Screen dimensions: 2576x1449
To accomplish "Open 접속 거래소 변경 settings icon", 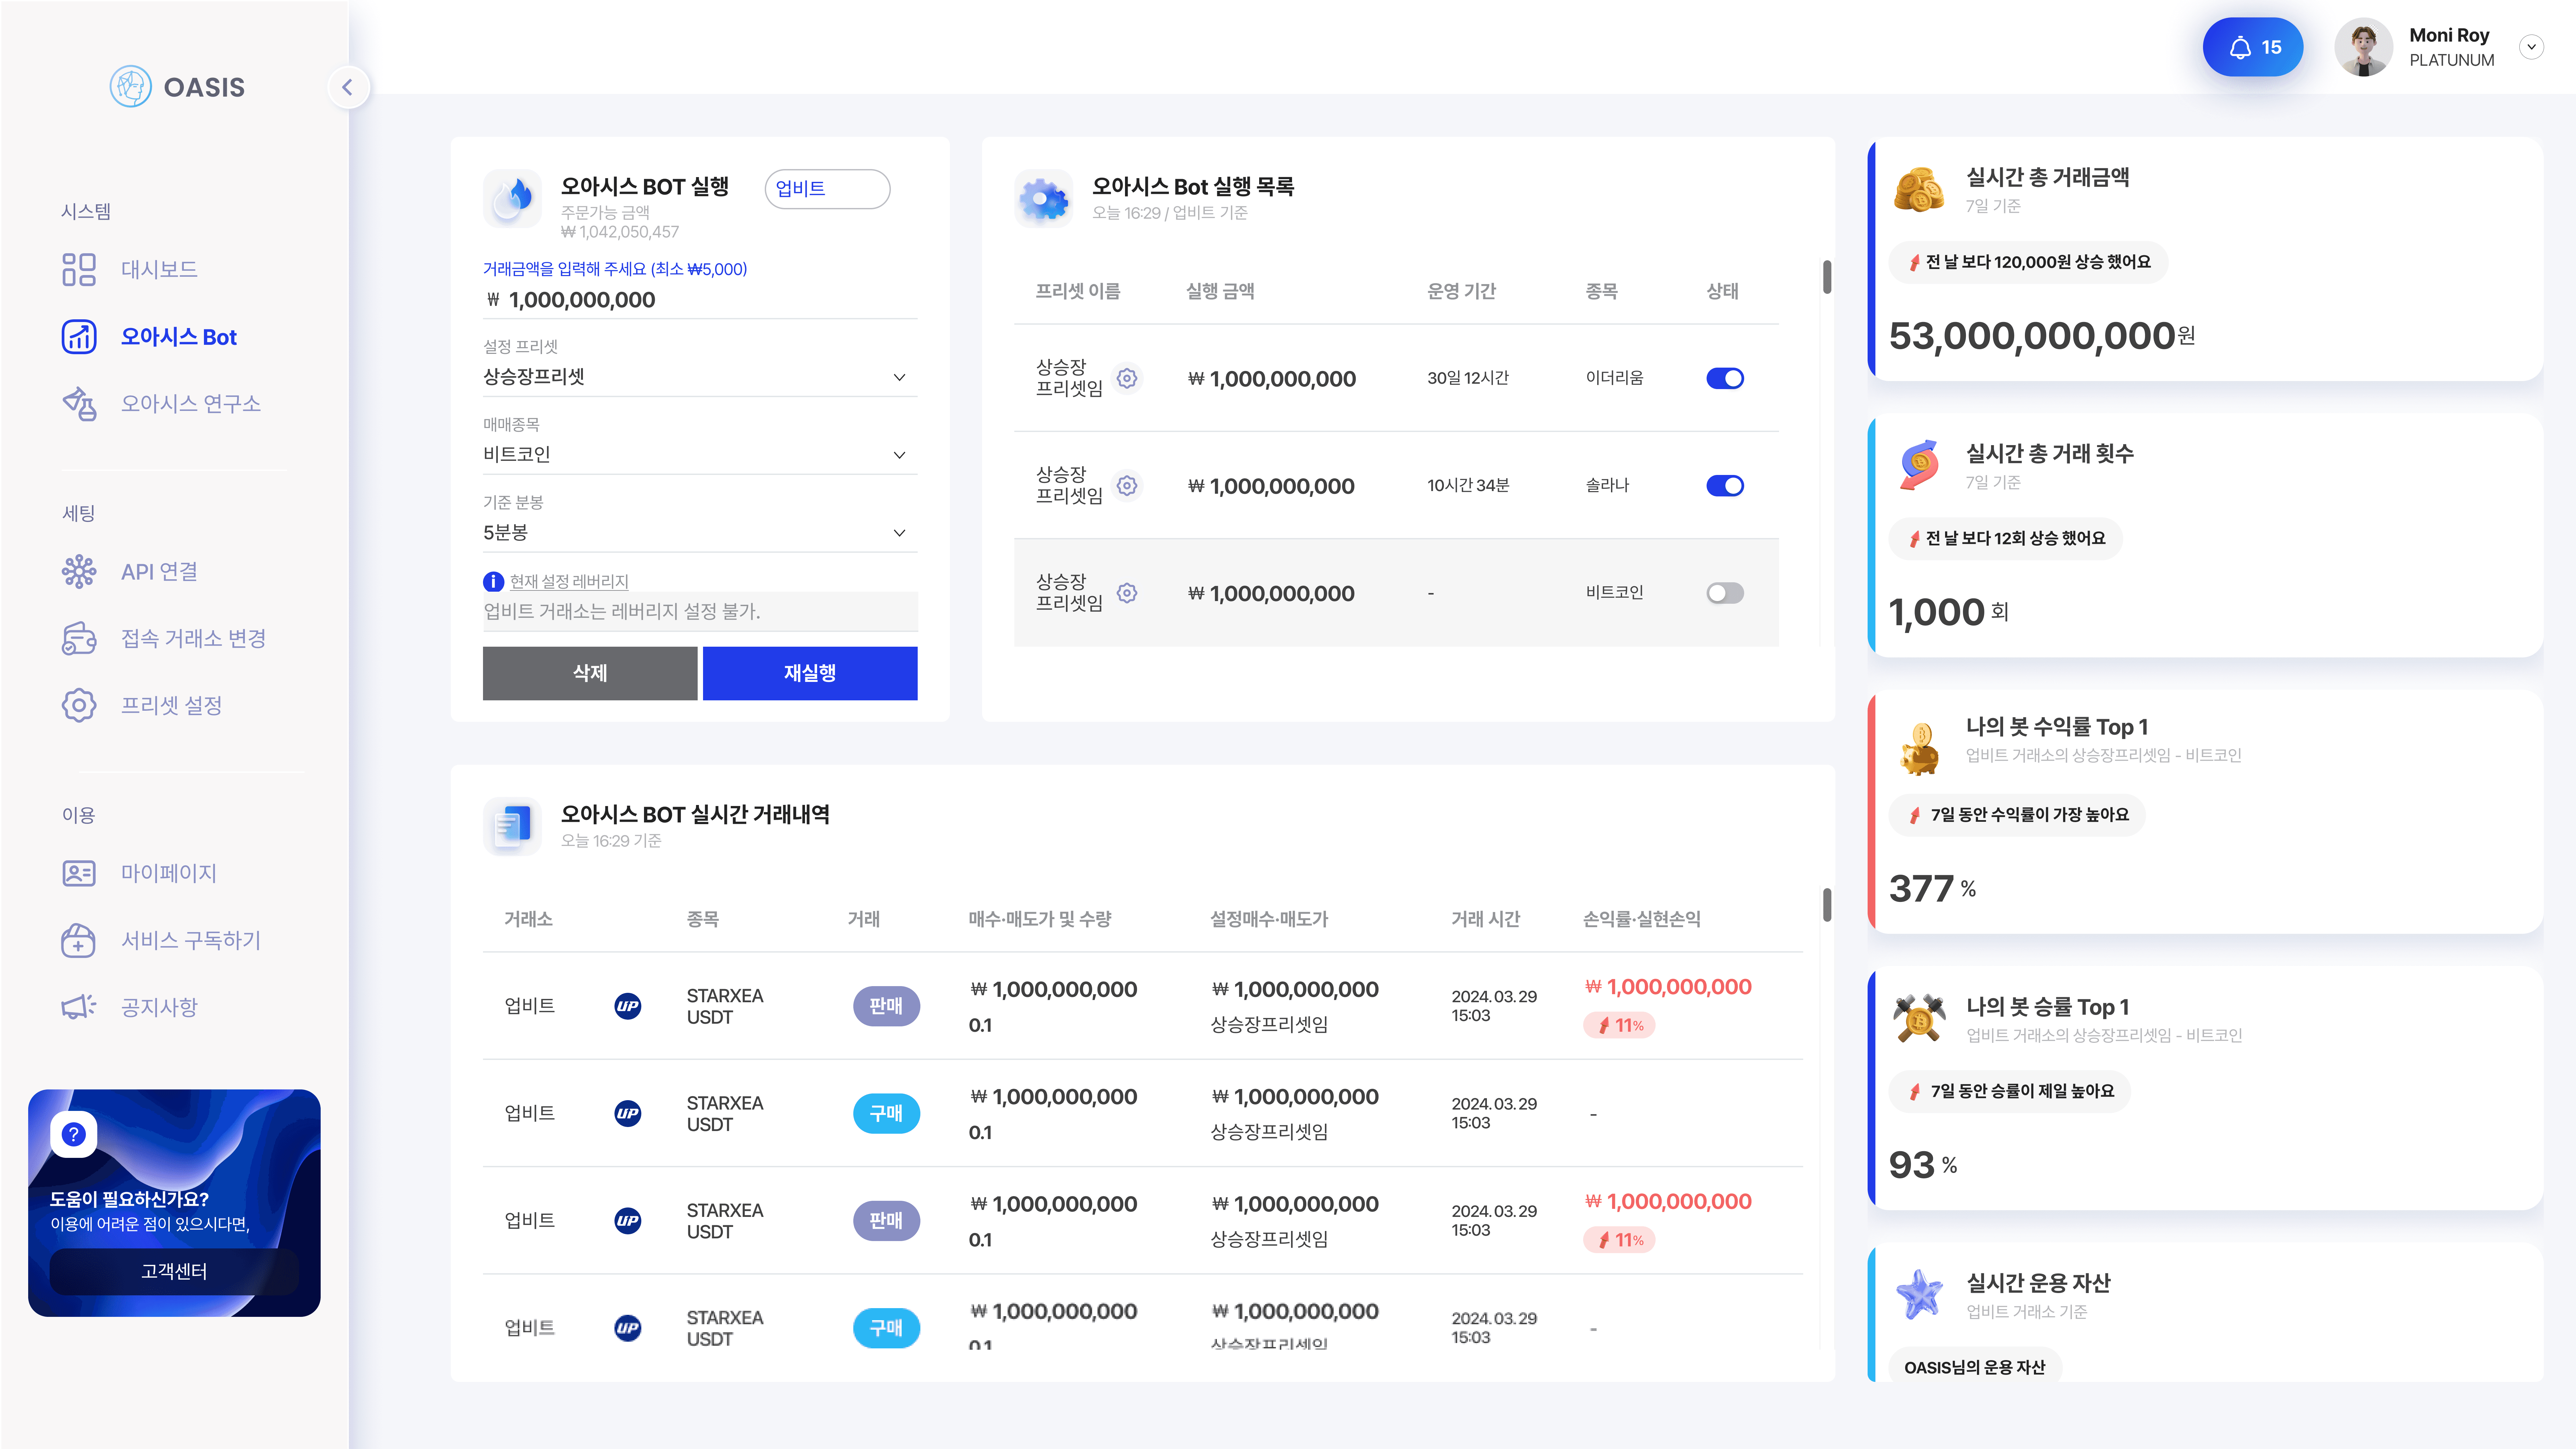I will pyautogui.click(x=79, y=638).
